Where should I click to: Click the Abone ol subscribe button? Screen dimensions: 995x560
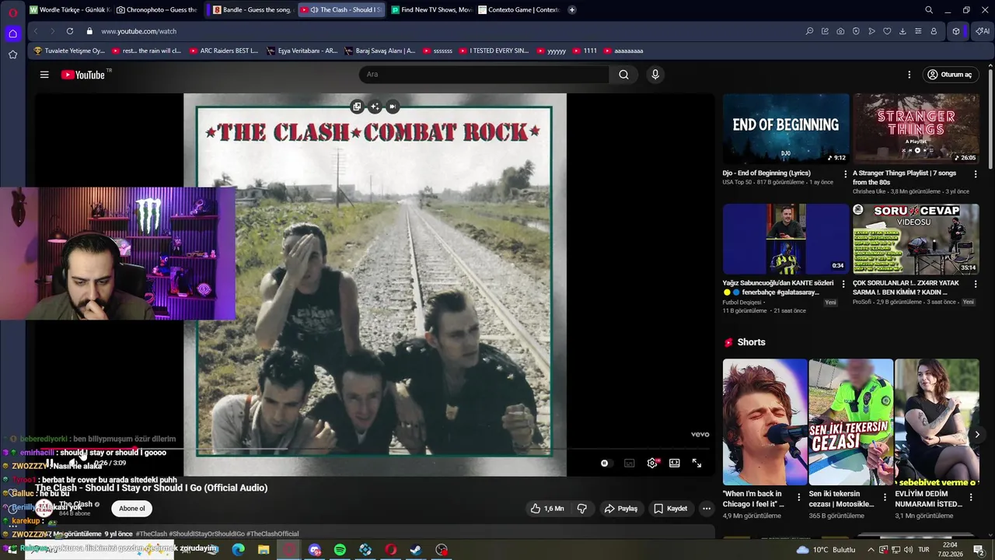[131, 509]
